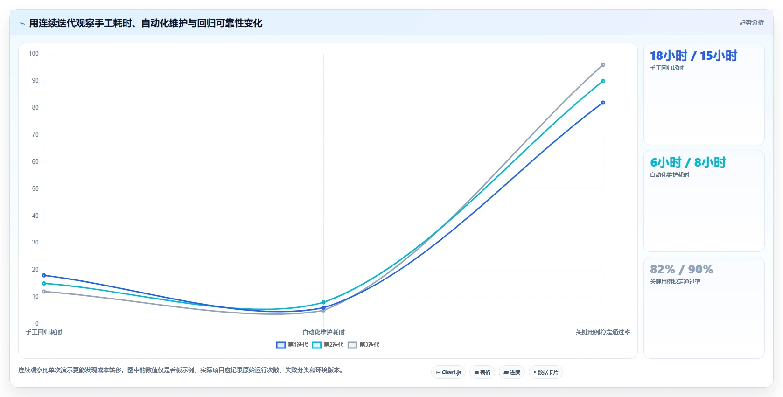
Task: Click the 关键用例稳定通过率 card caption
Action: (675, 282)
